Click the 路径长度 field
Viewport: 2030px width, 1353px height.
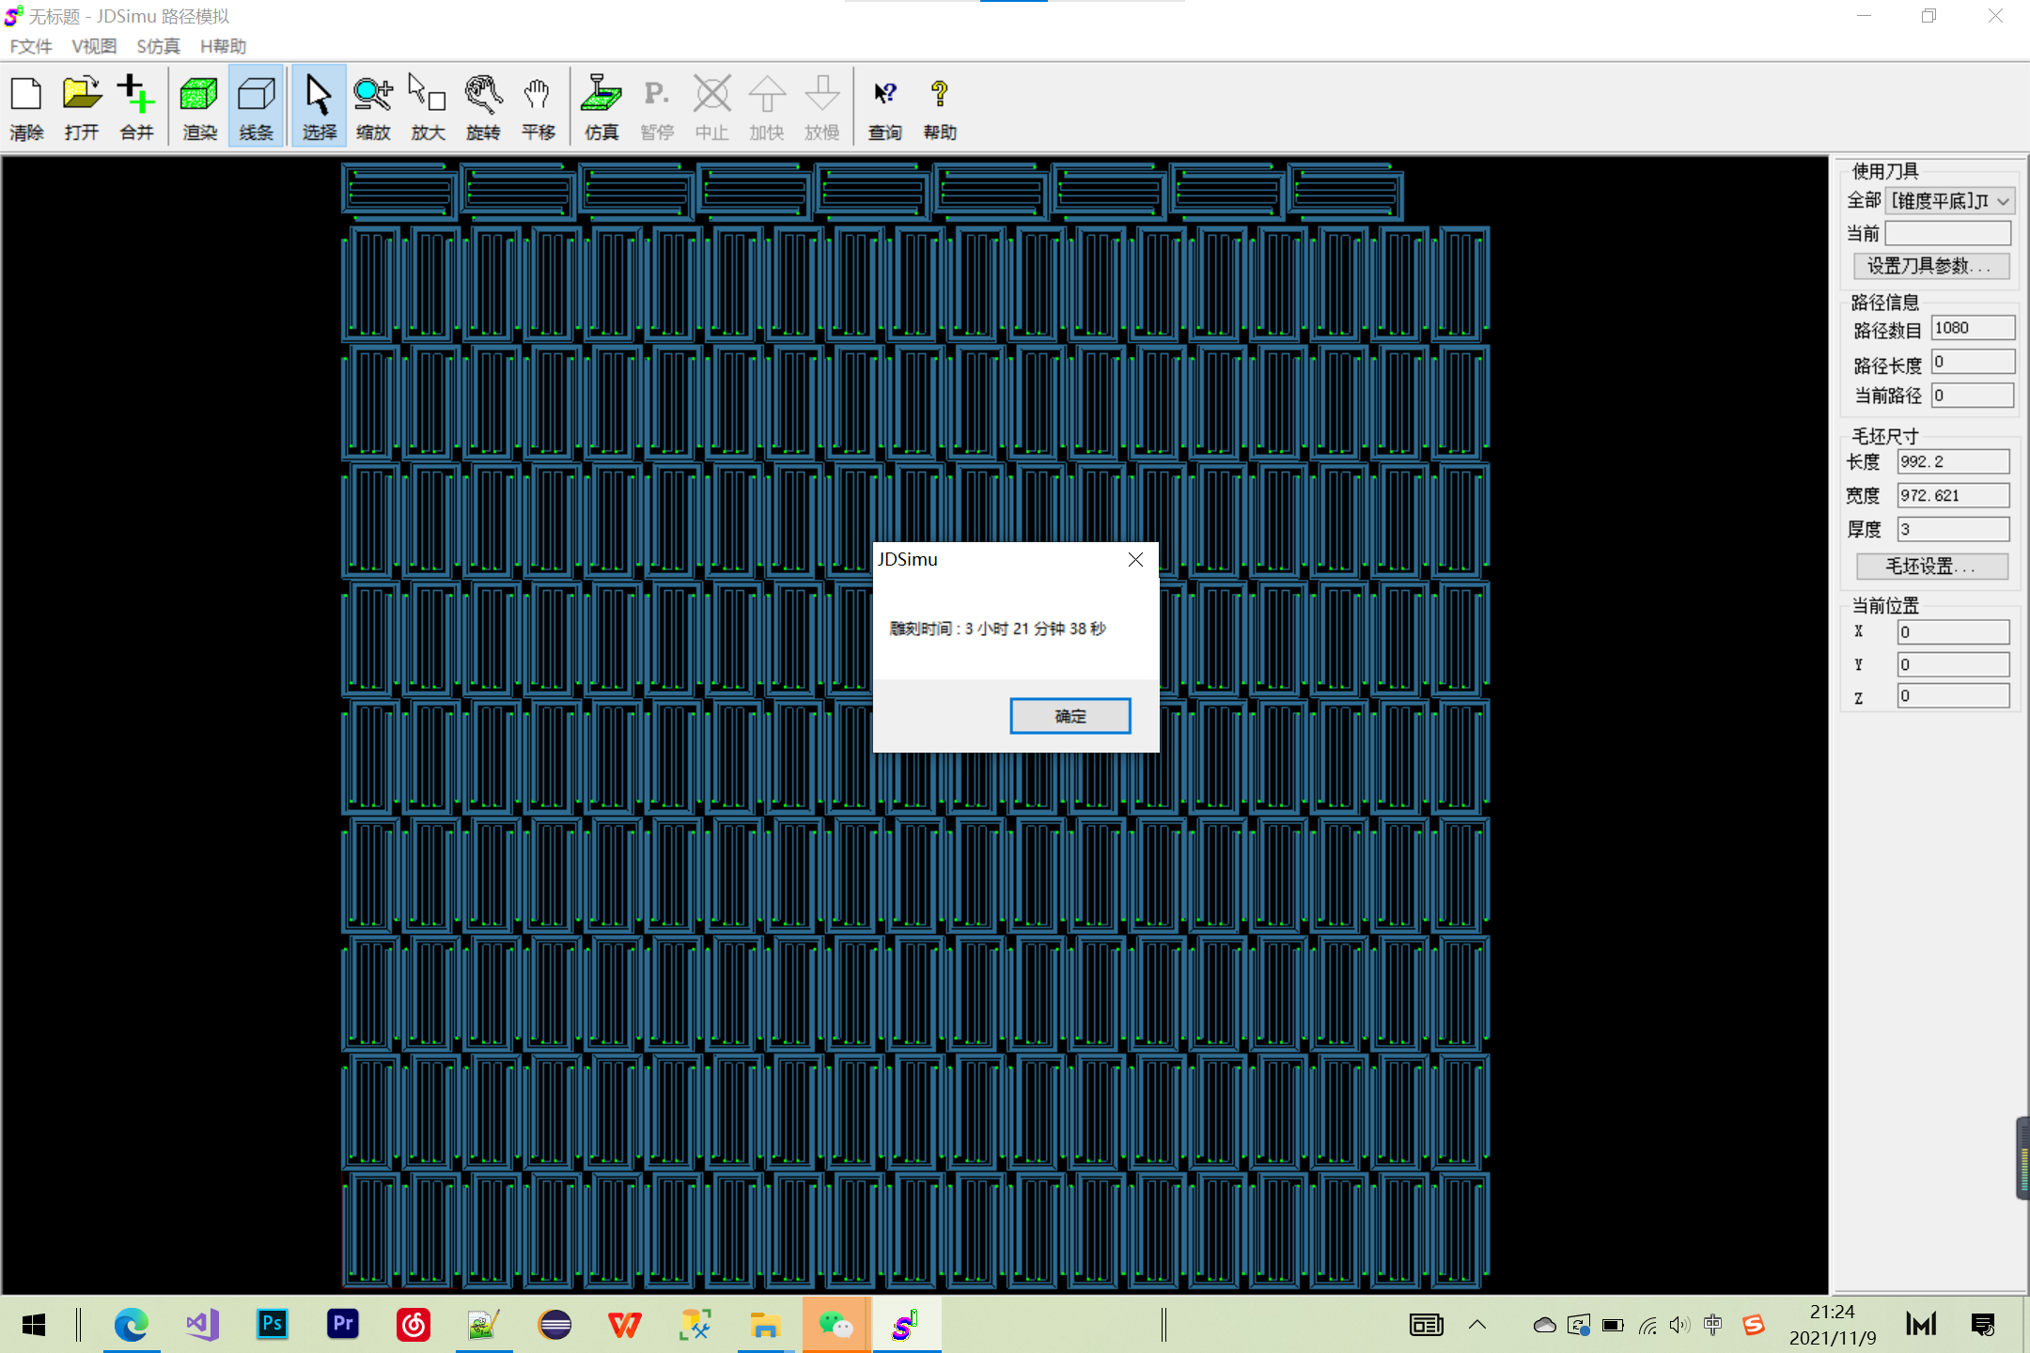coord(1973,362)
